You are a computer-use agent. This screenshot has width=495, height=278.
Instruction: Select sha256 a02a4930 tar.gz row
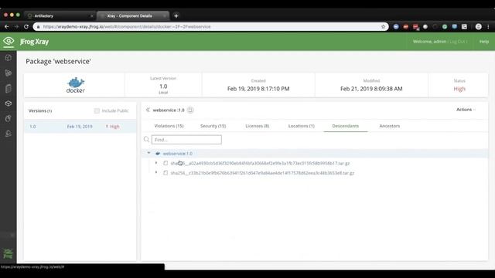[x=260, y=163]
